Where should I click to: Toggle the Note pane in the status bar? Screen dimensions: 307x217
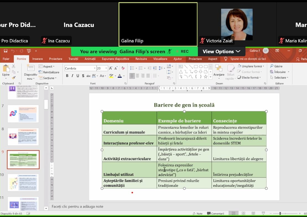(197, 213)
